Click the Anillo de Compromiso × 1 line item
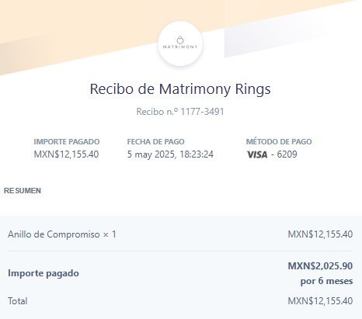 [x=62, y=234]
